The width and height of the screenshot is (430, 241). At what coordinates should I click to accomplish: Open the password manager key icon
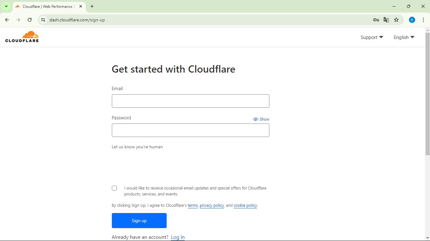tap(376, 20)
